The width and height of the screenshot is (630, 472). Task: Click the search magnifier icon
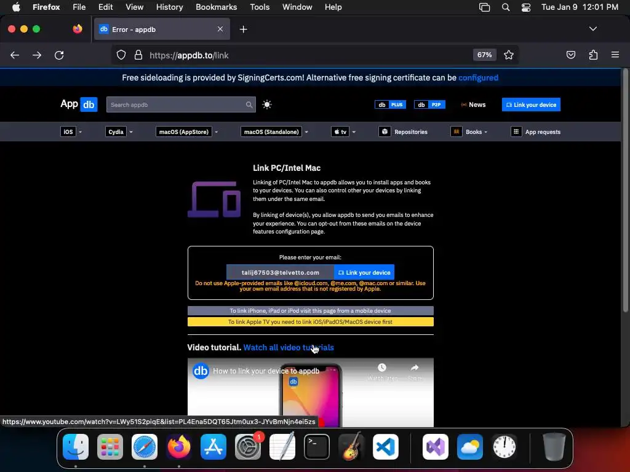249,104
